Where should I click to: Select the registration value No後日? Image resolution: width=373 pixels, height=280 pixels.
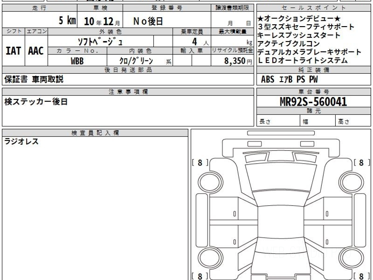[x=148, y=21]
